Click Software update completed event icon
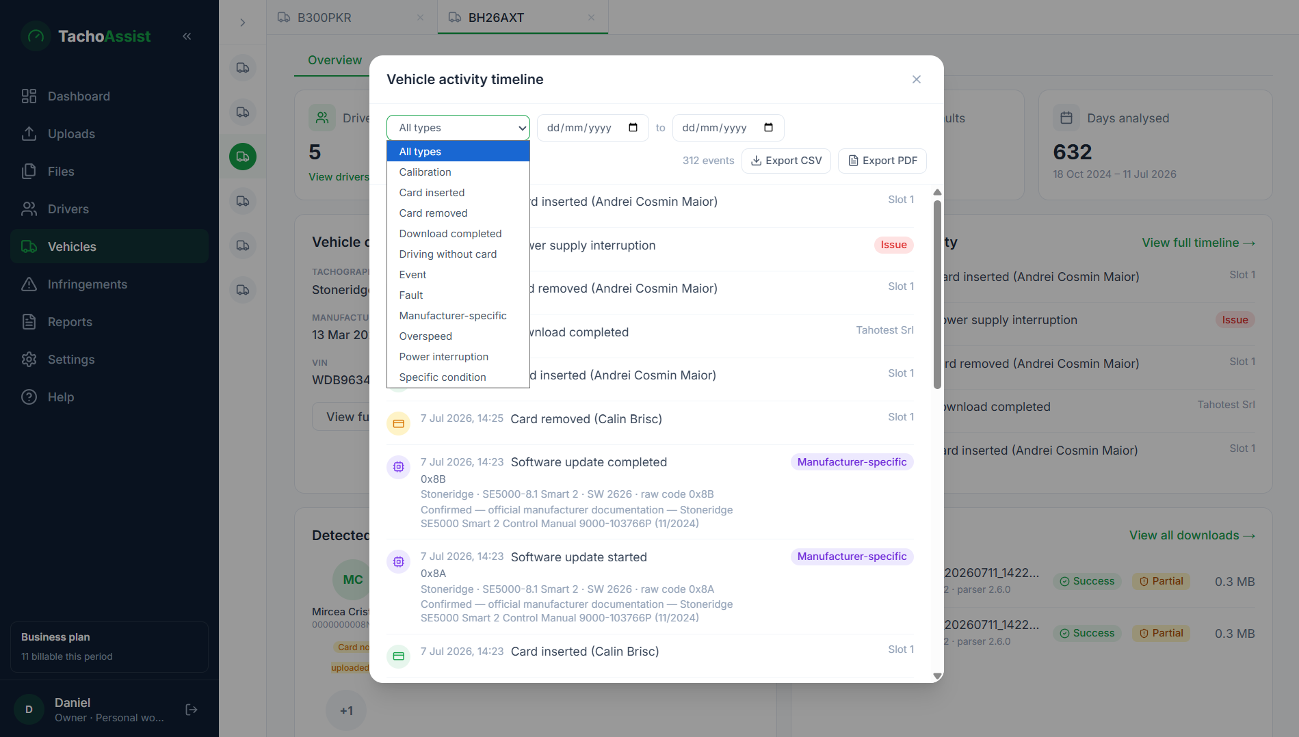This screenshot has width=1299, height=737. (399, 467)
